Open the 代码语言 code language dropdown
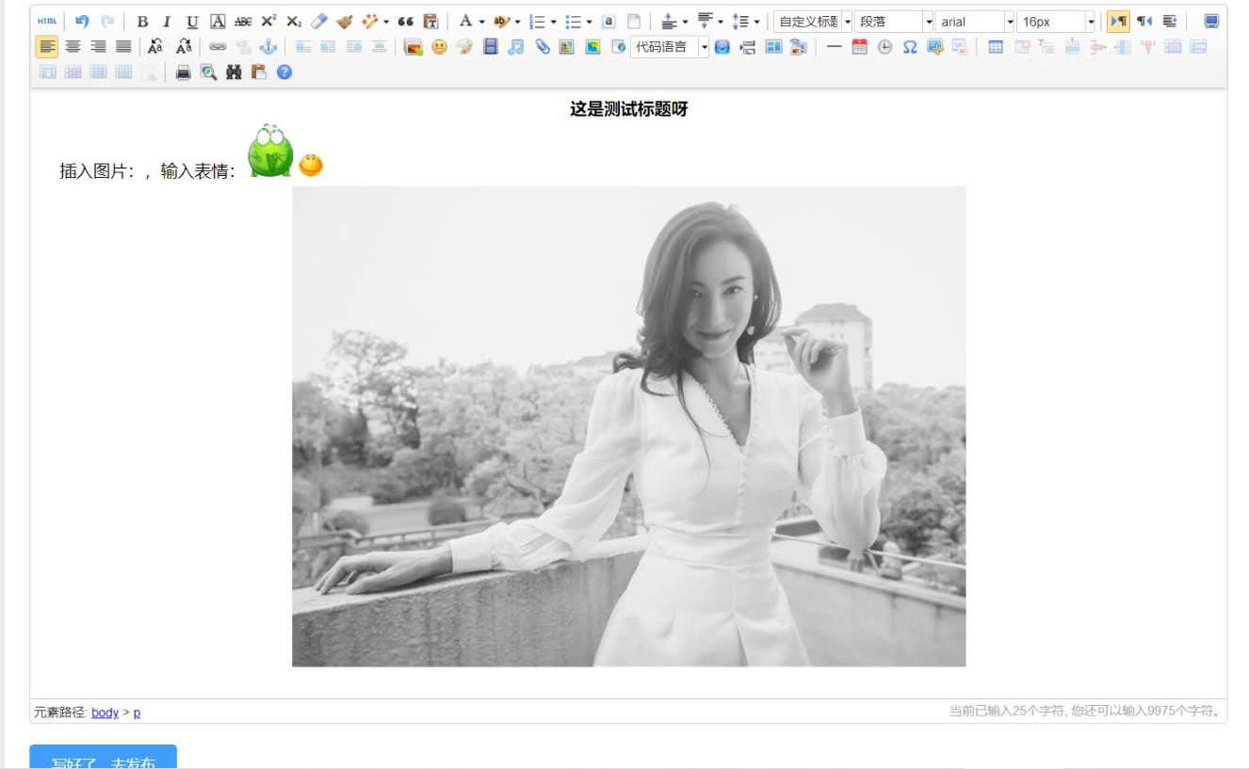The height and width of the screenshot is (769, 1249). (670, 45)
